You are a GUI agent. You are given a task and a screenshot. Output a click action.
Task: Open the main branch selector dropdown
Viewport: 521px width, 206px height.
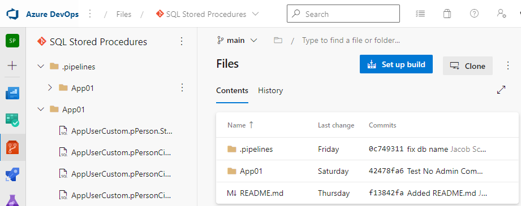click(237, 41)
